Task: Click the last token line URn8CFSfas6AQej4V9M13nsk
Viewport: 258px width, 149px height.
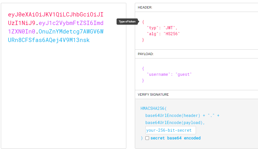Action: pyautogui.click(x=49, y=40)
